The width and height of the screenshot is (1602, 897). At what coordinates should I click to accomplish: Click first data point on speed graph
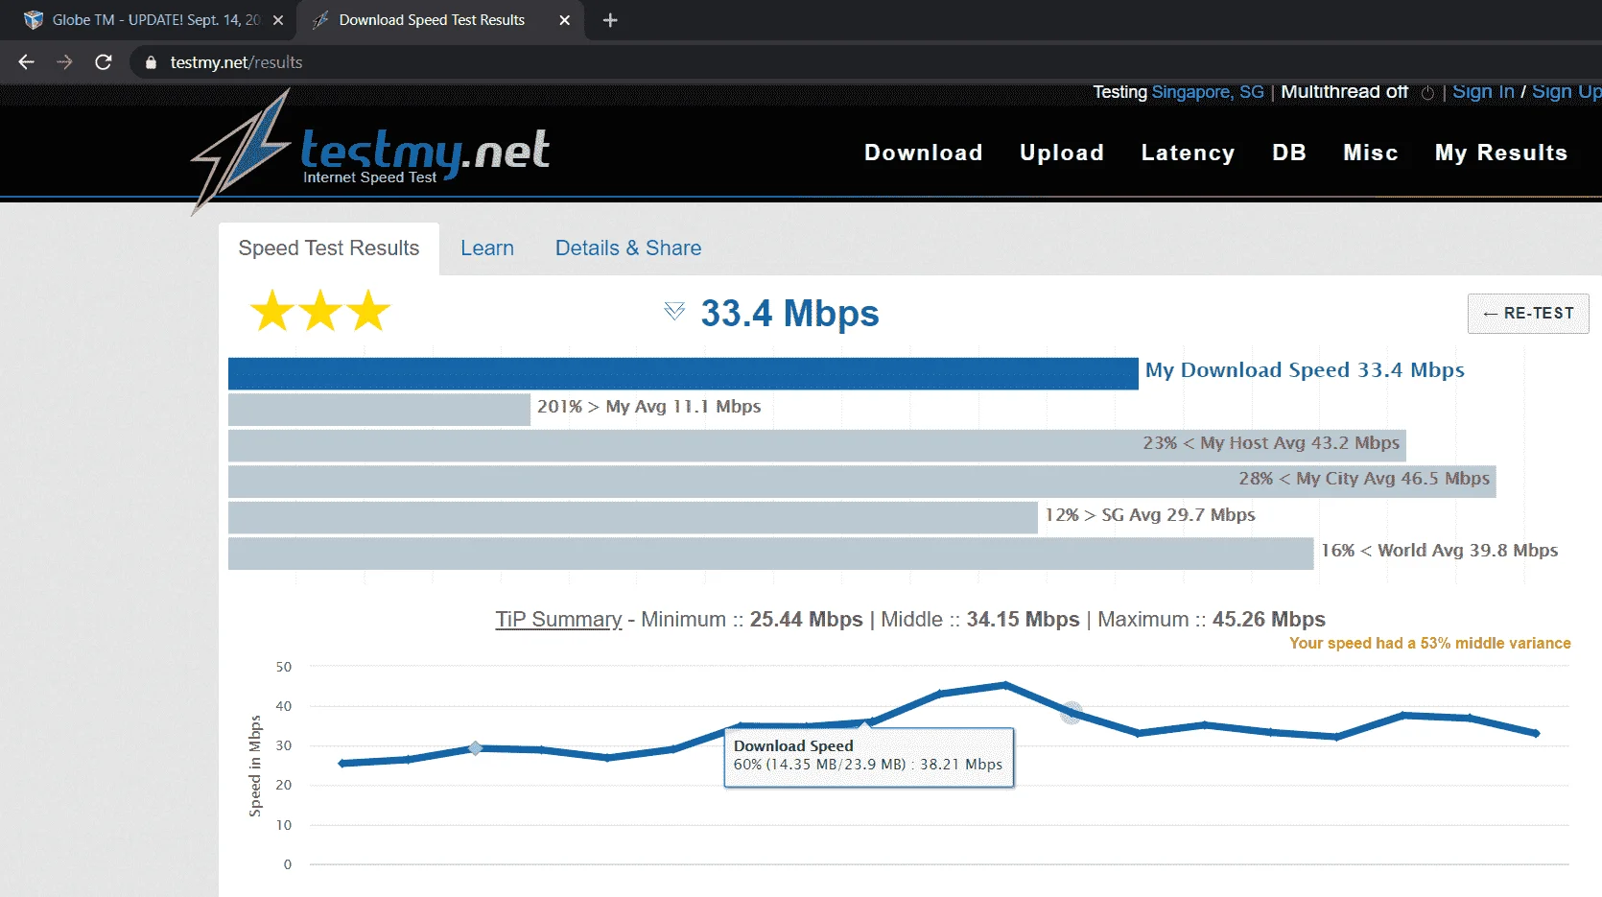click(342, 764)
